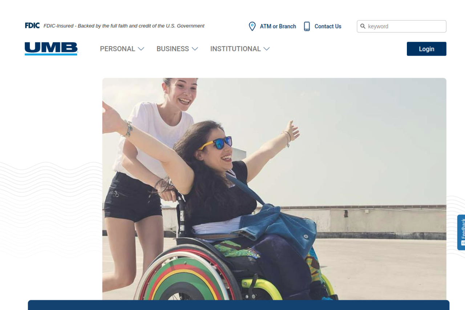
Task: Click the Feedback tab icon
Action: [463, 242]
